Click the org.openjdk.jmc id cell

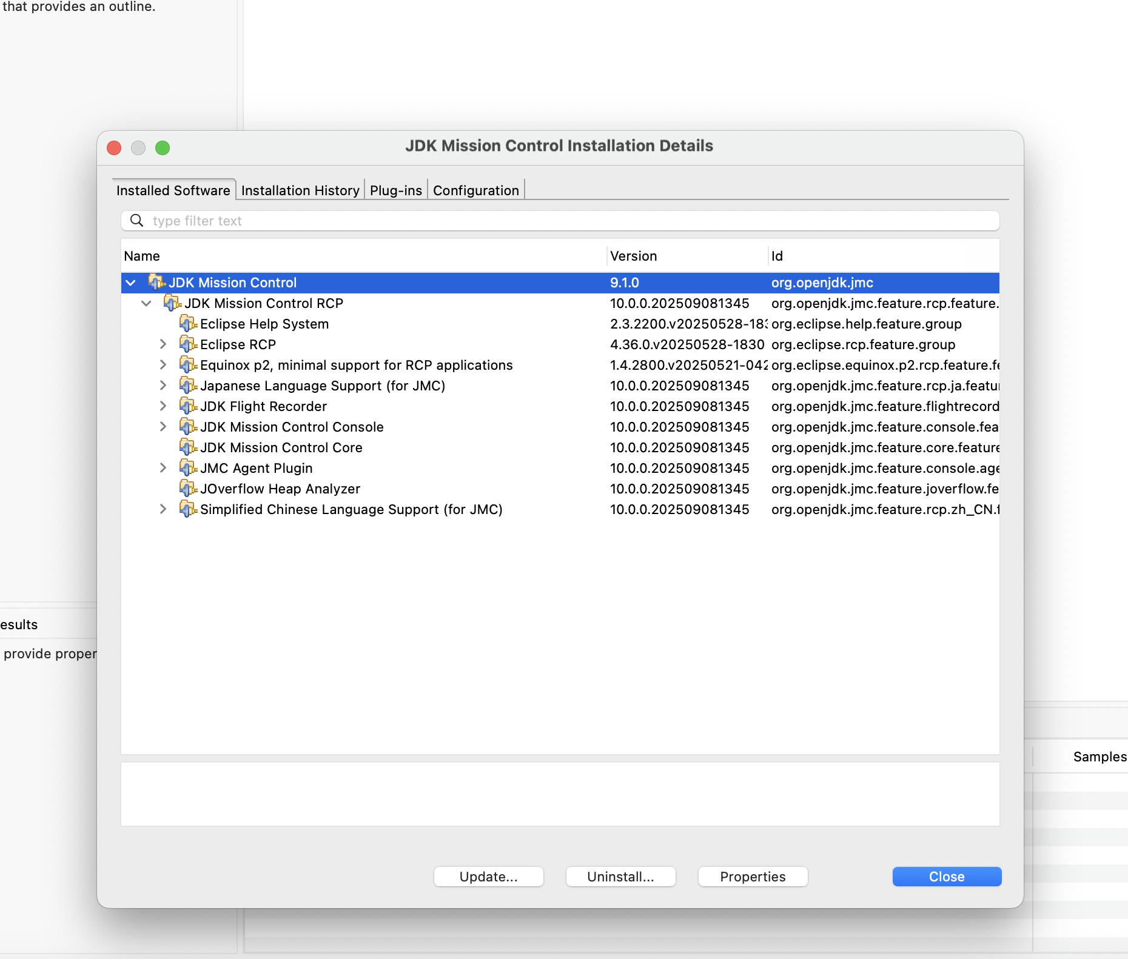(x=822, y=282)
